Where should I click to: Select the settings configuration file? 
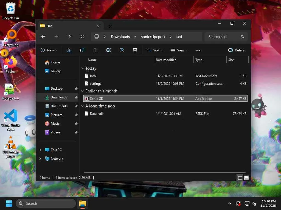165,84
